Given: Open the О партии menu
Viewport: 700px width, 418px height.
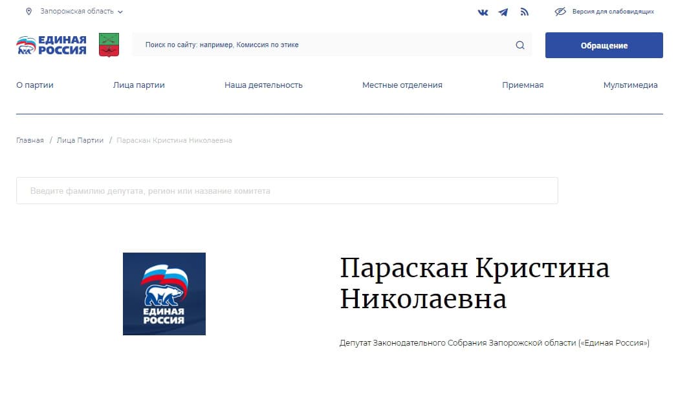Looking at the screenshot, I should click(34, 85).
